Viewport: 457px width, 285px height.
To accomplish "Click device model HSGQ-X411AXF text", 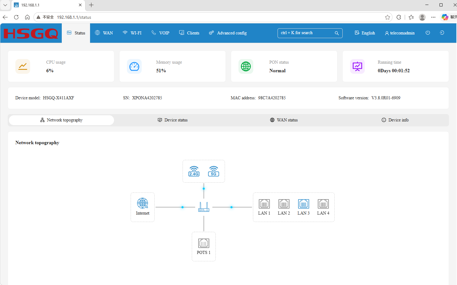I will (x=58, y=98).
